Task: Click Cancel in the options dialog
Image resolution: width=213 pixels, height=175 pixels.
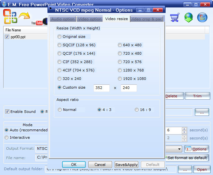Action: 100,164
